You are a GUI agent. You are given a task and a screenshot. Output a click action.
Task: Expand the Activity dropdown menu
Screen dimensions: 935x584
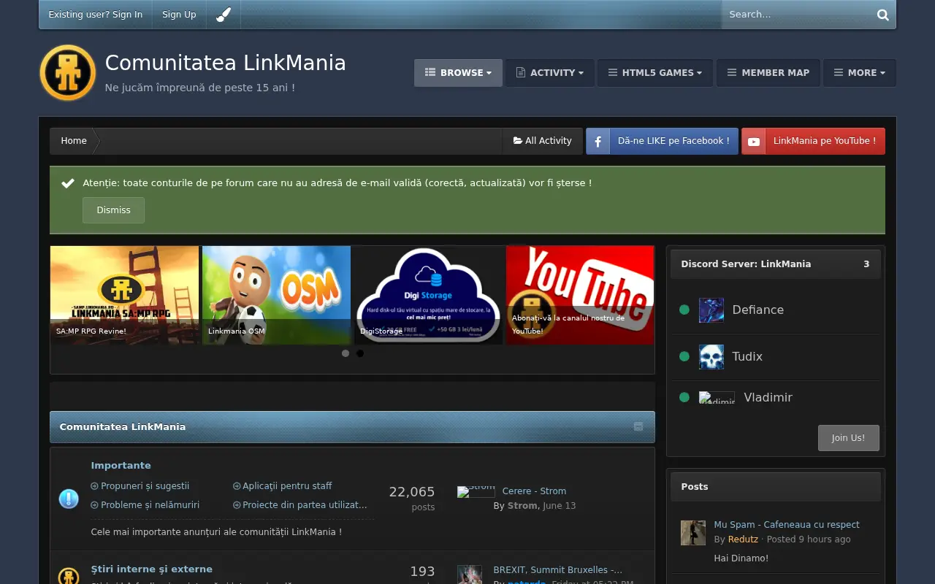coord(549,73)
